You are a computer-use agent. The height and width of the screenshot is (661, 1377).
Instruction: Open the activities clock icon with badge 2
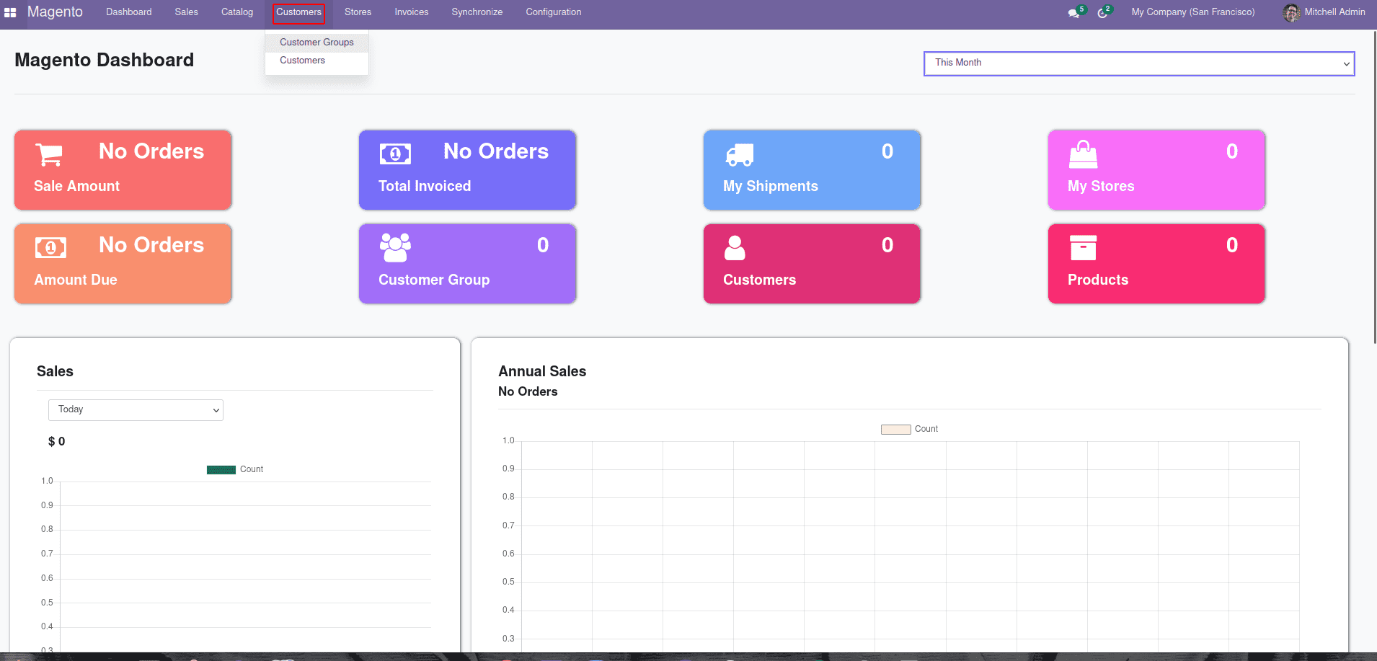[1104, 12]
